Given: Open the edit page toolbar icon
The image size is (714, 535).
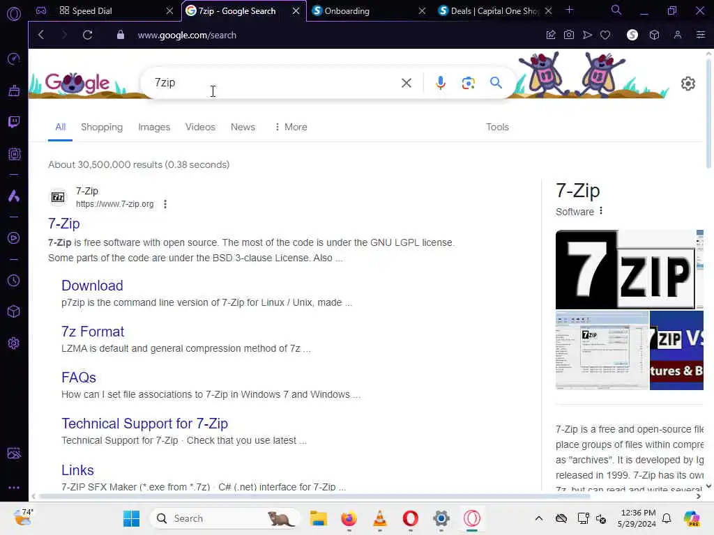Looking at the screenshot, I should click(x=551, y=35).
